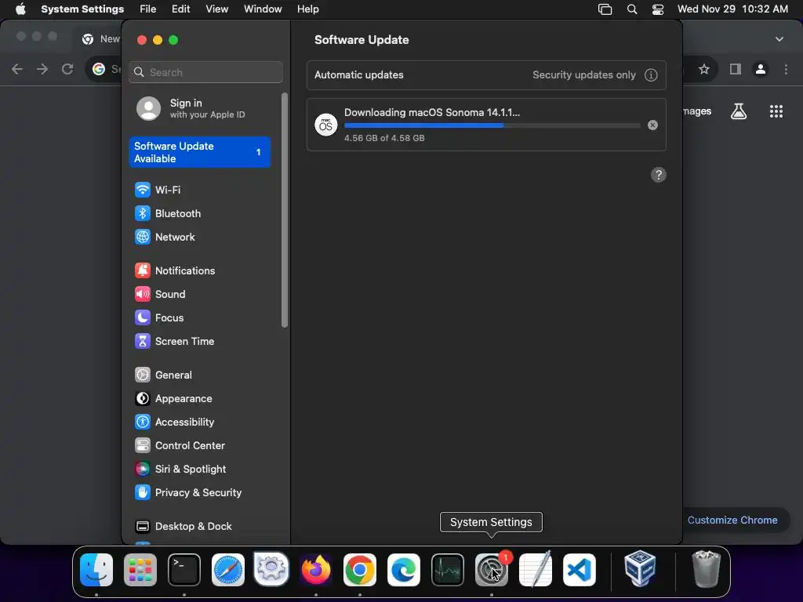The height and width of the screenshot is (602, 803).
Task: Toggle Chrome side panel
Action: pos(736,69)
